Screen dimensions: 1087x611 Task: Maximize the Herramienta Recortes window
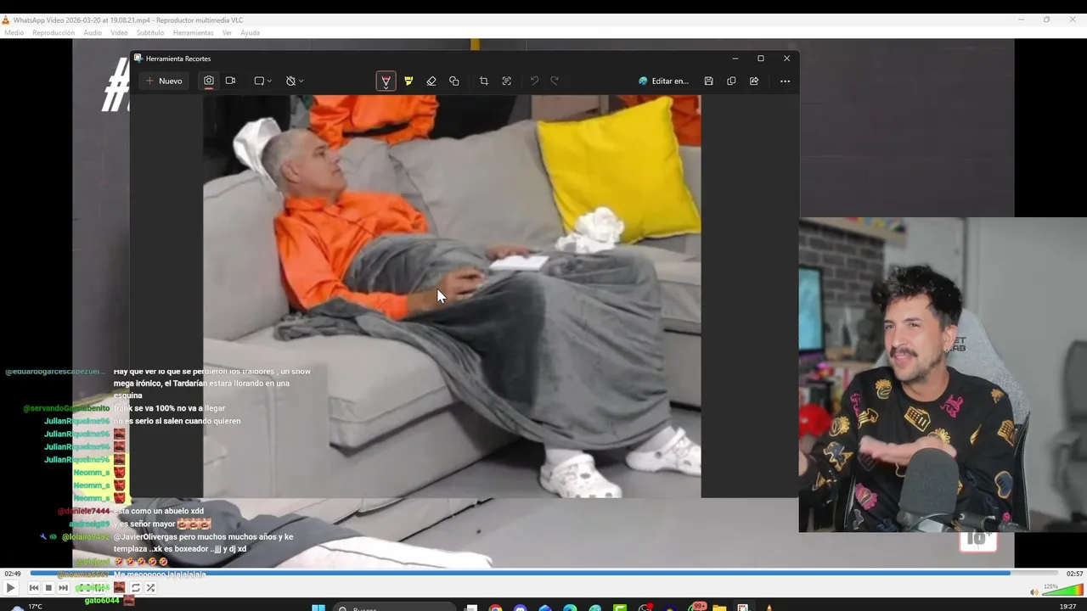point(761,59)
